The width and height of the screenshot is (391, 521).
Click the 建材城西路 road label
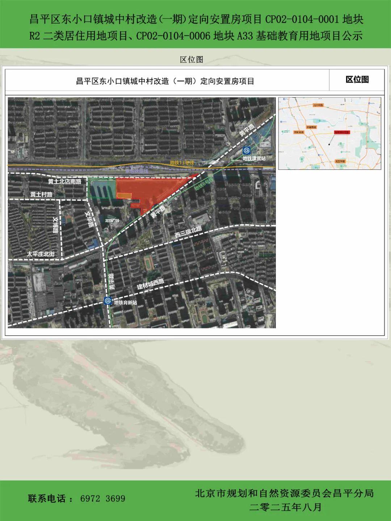(150, 284)
